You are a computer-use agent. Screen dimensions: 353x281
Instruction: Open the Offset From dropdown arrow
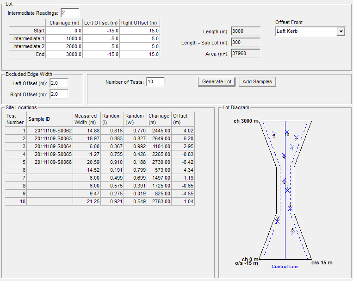coord(341,31)
